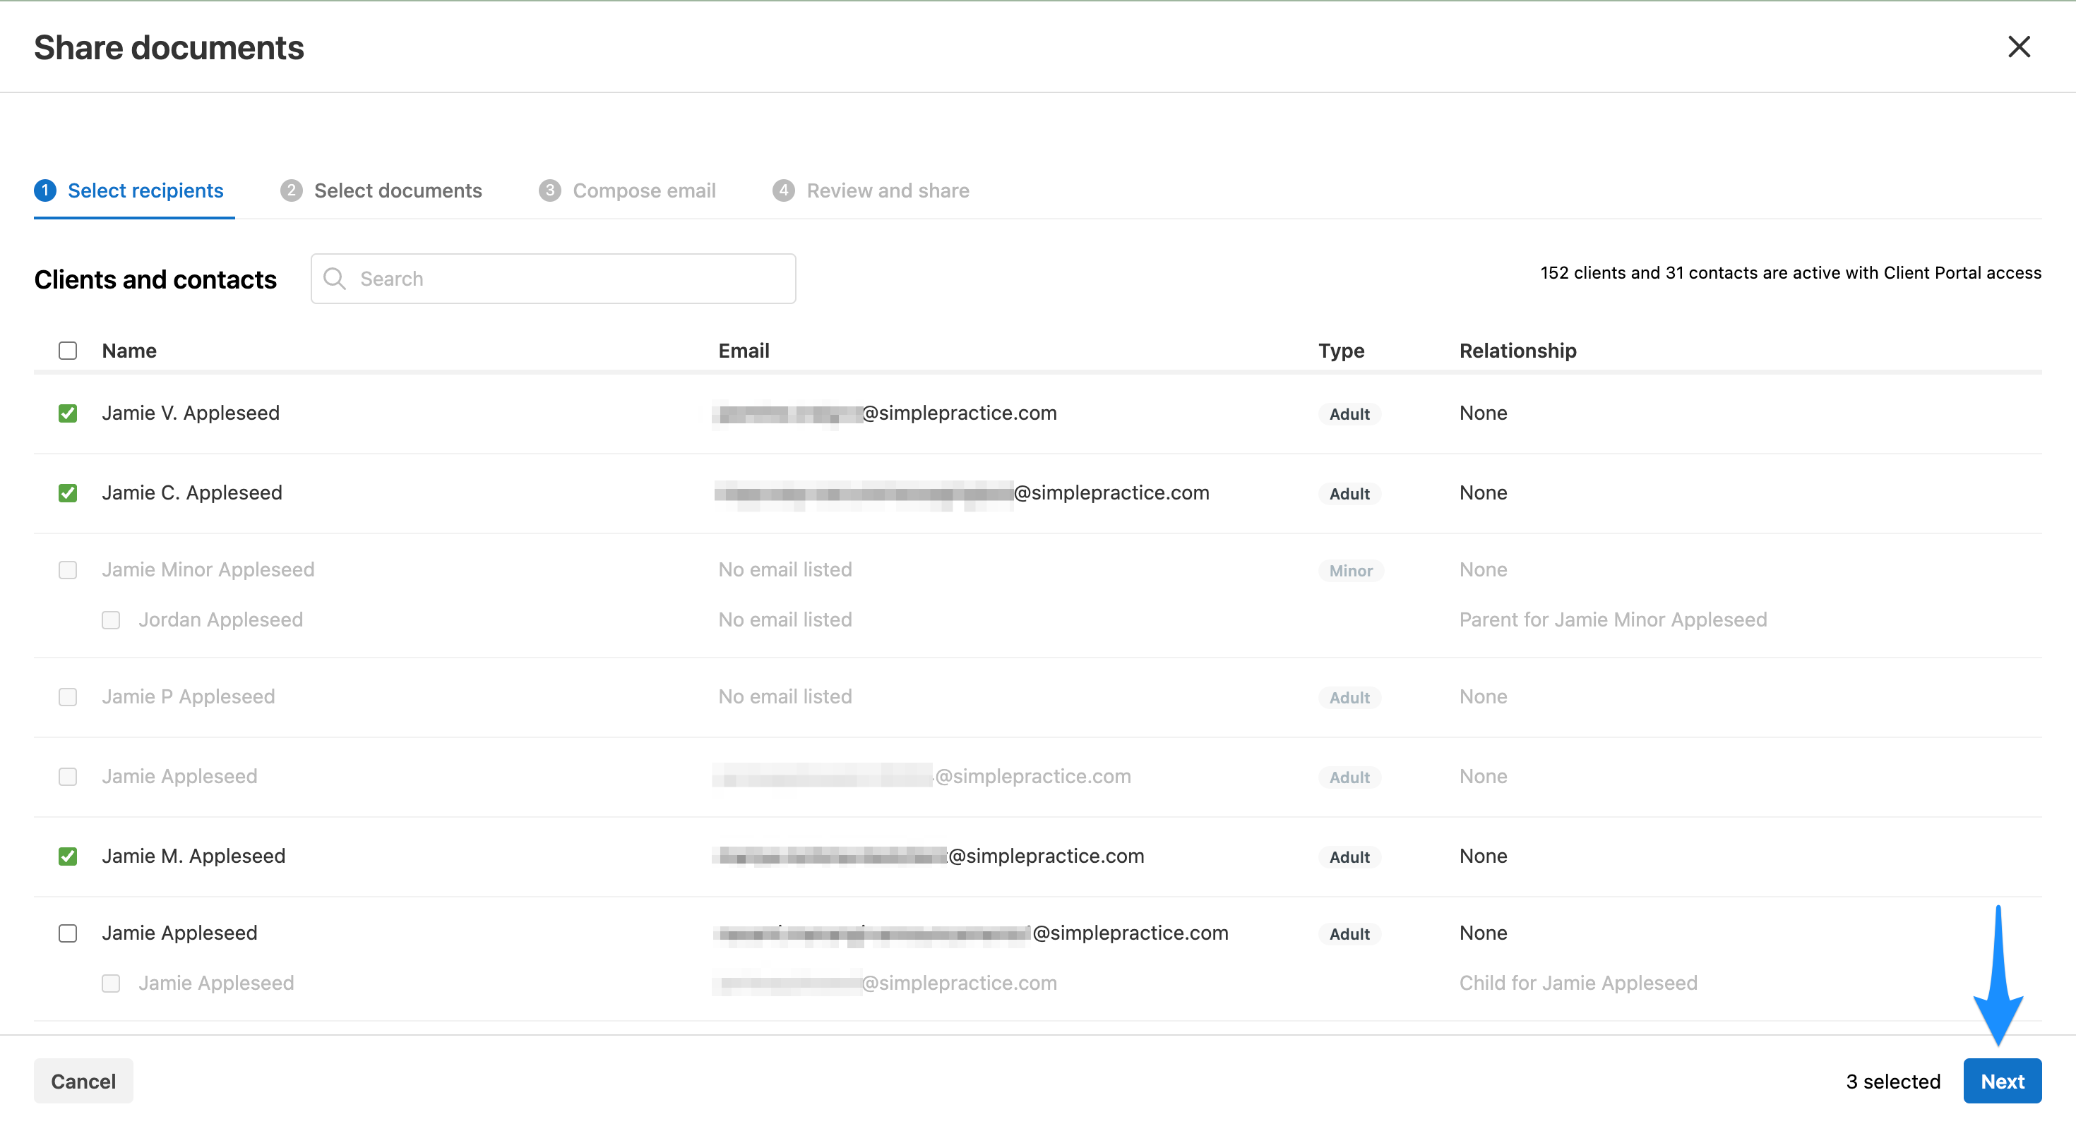This screenshot has width=2076, height=1126.
Task: Click the Adult badge for Jamie P Appleseed
Action: pos(1349,698)
